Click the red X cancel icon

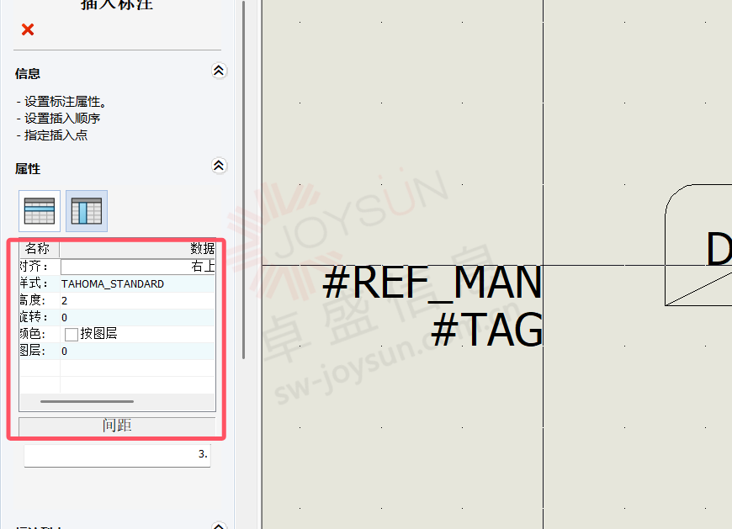[28, 29]
